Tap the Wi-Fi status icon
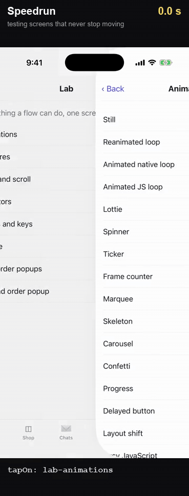The width and height of the screenshot is (189, 496). pyautogui.click(x=152, y=63)
